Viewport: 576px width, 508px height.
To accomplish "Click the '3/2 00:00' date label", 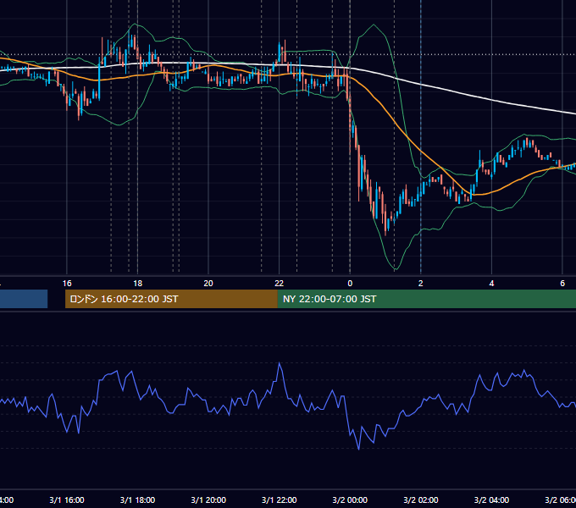I will (350, 500).
